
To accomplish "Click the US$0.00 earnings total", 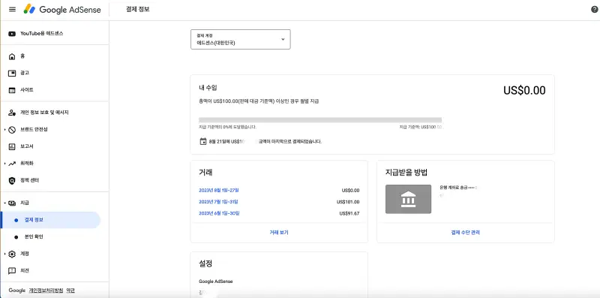I will coord(524,91).
